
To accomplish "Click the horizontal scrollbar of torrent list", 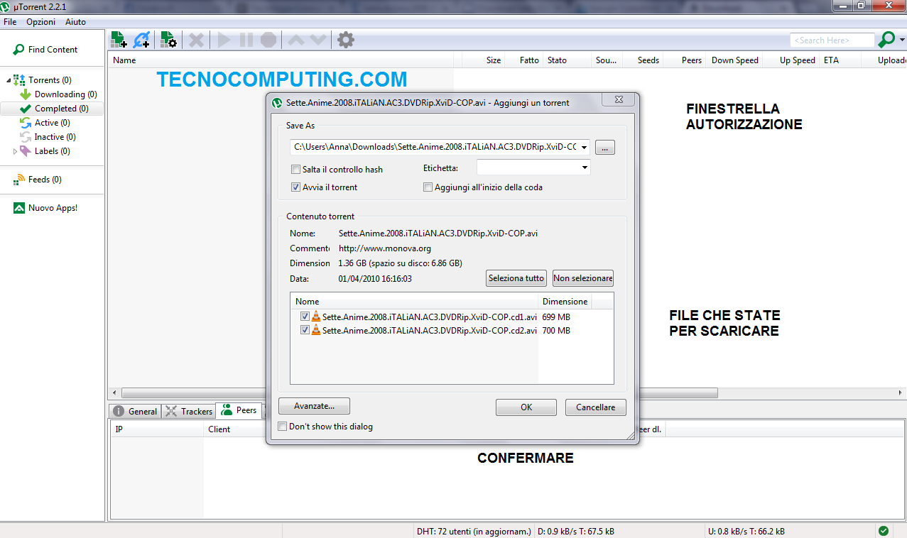I will [419, 392].
